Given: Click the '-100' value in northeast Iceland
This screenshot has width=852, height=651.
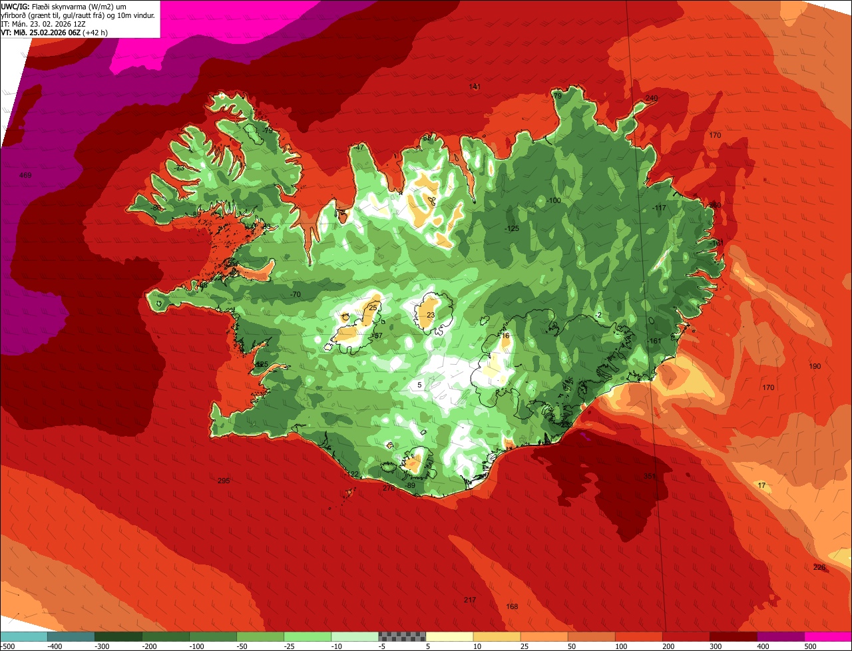Looking at the screenshot, I should click(x=553, y=201).
